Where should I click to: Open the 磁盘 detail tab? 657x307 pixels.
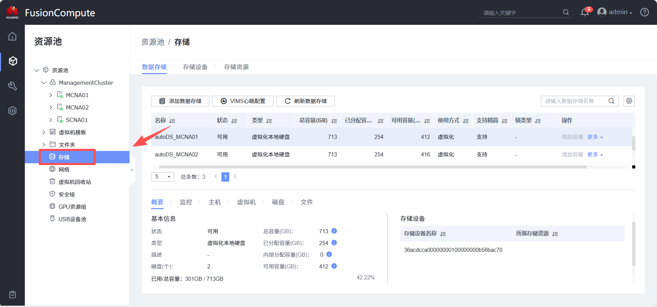point(278,202)
